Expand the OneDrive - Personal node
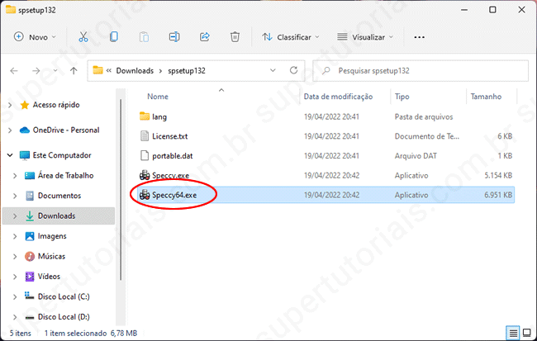This screenshot has height=341, width=537. click(10, 130)
